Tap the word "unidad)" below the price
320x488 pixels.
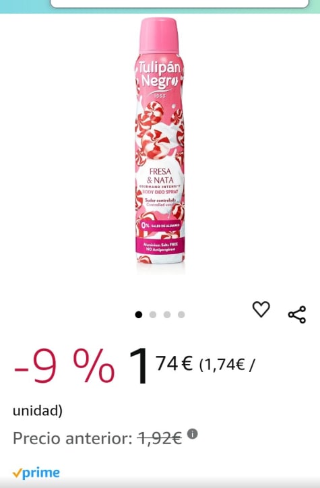(38, 410)
